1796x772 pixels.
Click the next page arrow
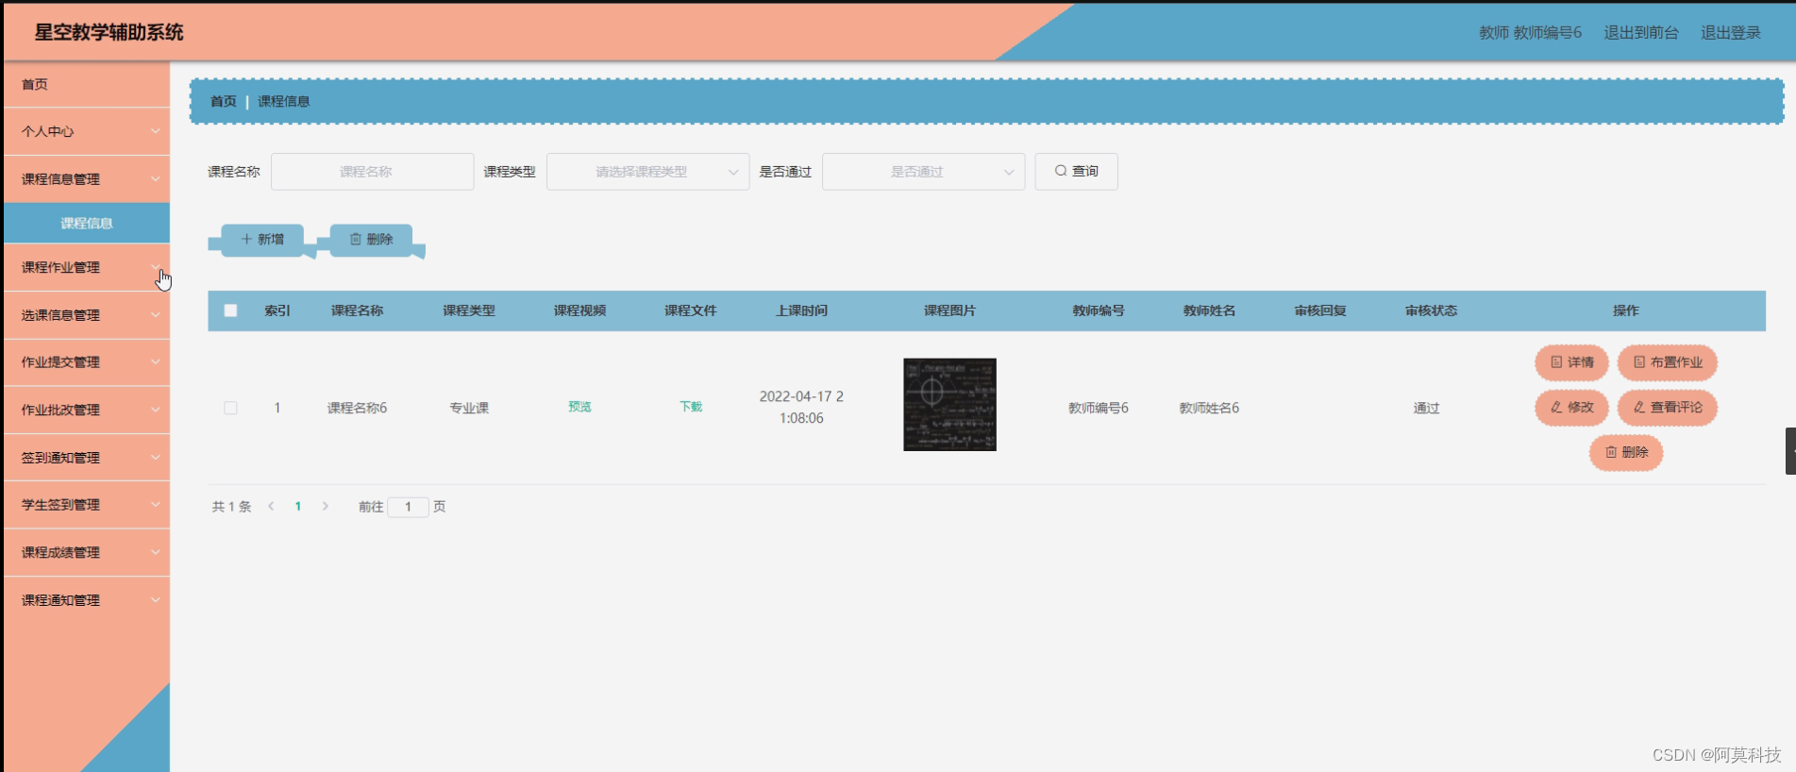pyautogui.click(x=326, y=507)
